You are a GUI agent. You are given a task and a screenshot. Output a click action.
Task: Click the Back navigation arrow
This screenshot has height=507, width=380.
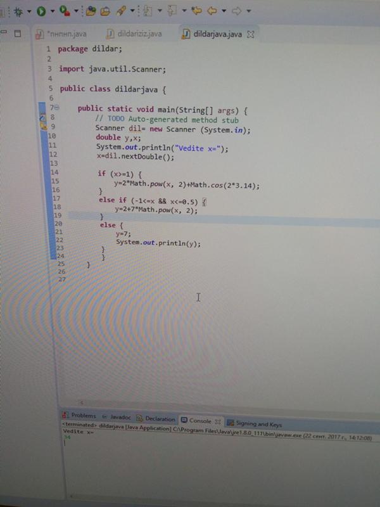[212, 11]
